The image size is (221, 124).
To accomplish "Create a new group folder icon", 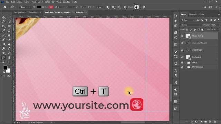I will pyautogui.click(x=205, y=122).
